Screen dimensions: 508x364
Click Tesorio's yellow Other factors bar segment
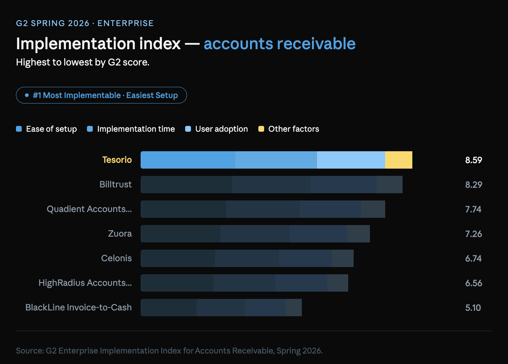point(399,160)
